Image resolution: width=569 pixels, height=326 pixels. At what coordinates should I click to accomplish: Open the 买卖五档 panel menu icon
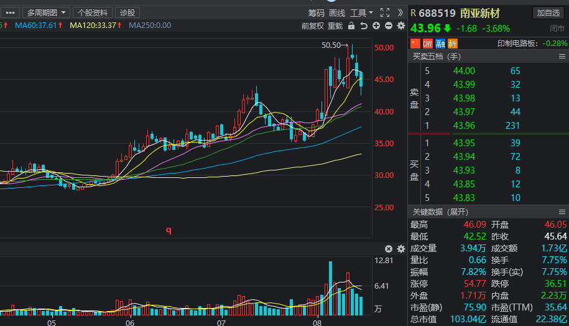coord(562,57)
